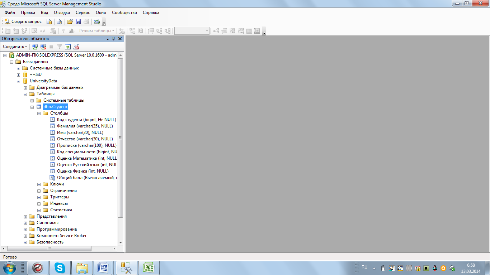The height and width of the screenshot is (275, 490).
Task: Click the Disconnect server icon
Action: click(43, 47)
